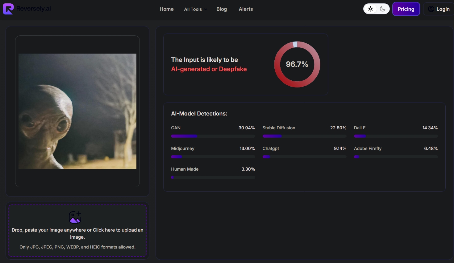The height and width of the screenshot is (263, 454).
Task: Click the Human Made label
Action: pyautogui.click(x=185, y=169)
